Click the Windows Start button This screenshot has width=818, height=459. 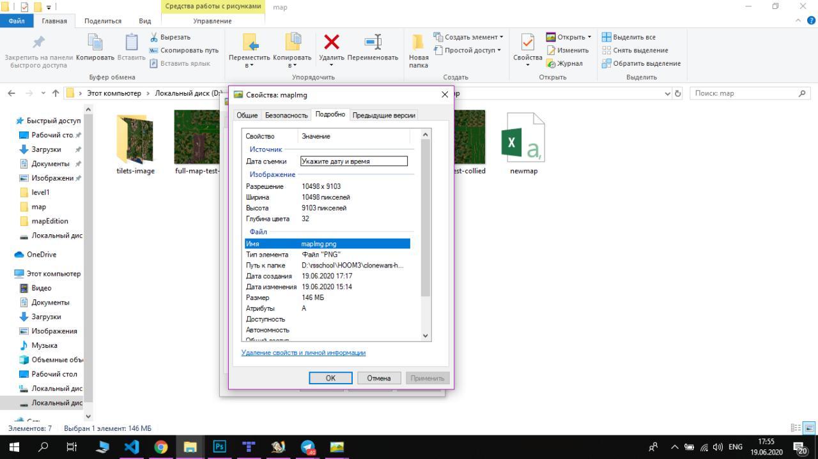[x=14, y=447]
